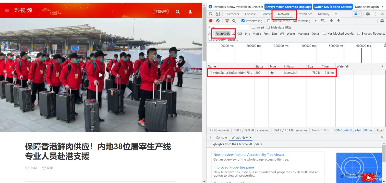This screenshot has height=183, width=386.
Task: Filter requests by Img type
Action: 248,34
